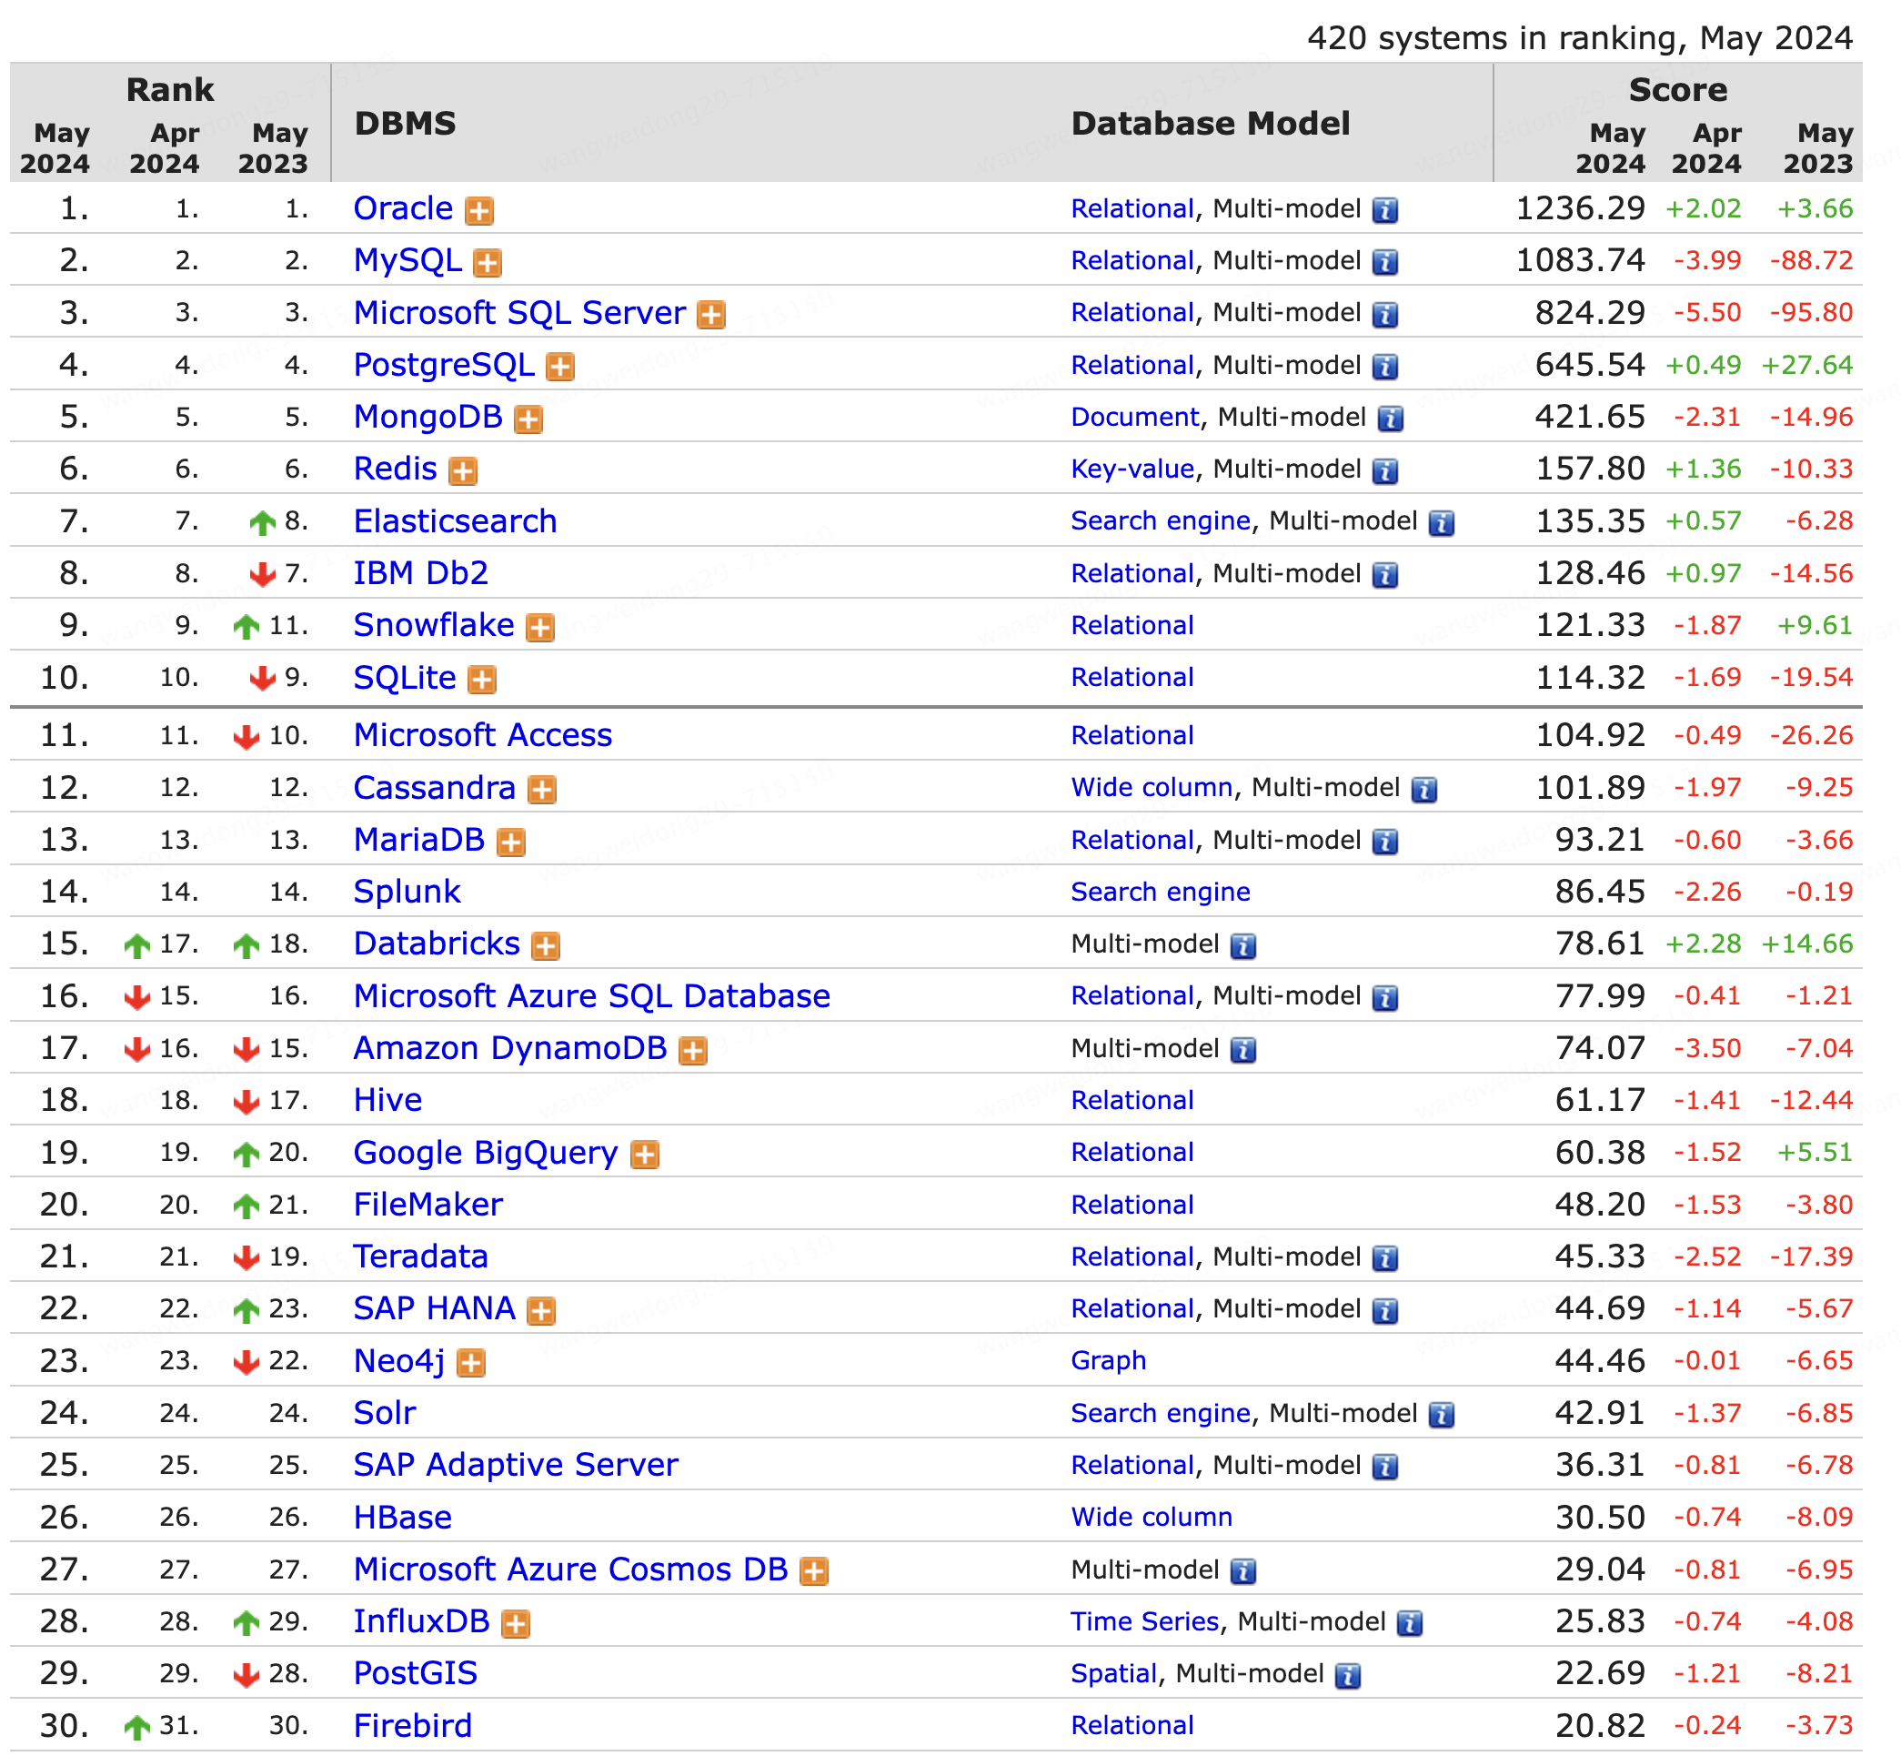This screenshot has width=1901, height=1756.
Task: Click the info icon in MongoDB's model column
Action: tap(1391, 419)
